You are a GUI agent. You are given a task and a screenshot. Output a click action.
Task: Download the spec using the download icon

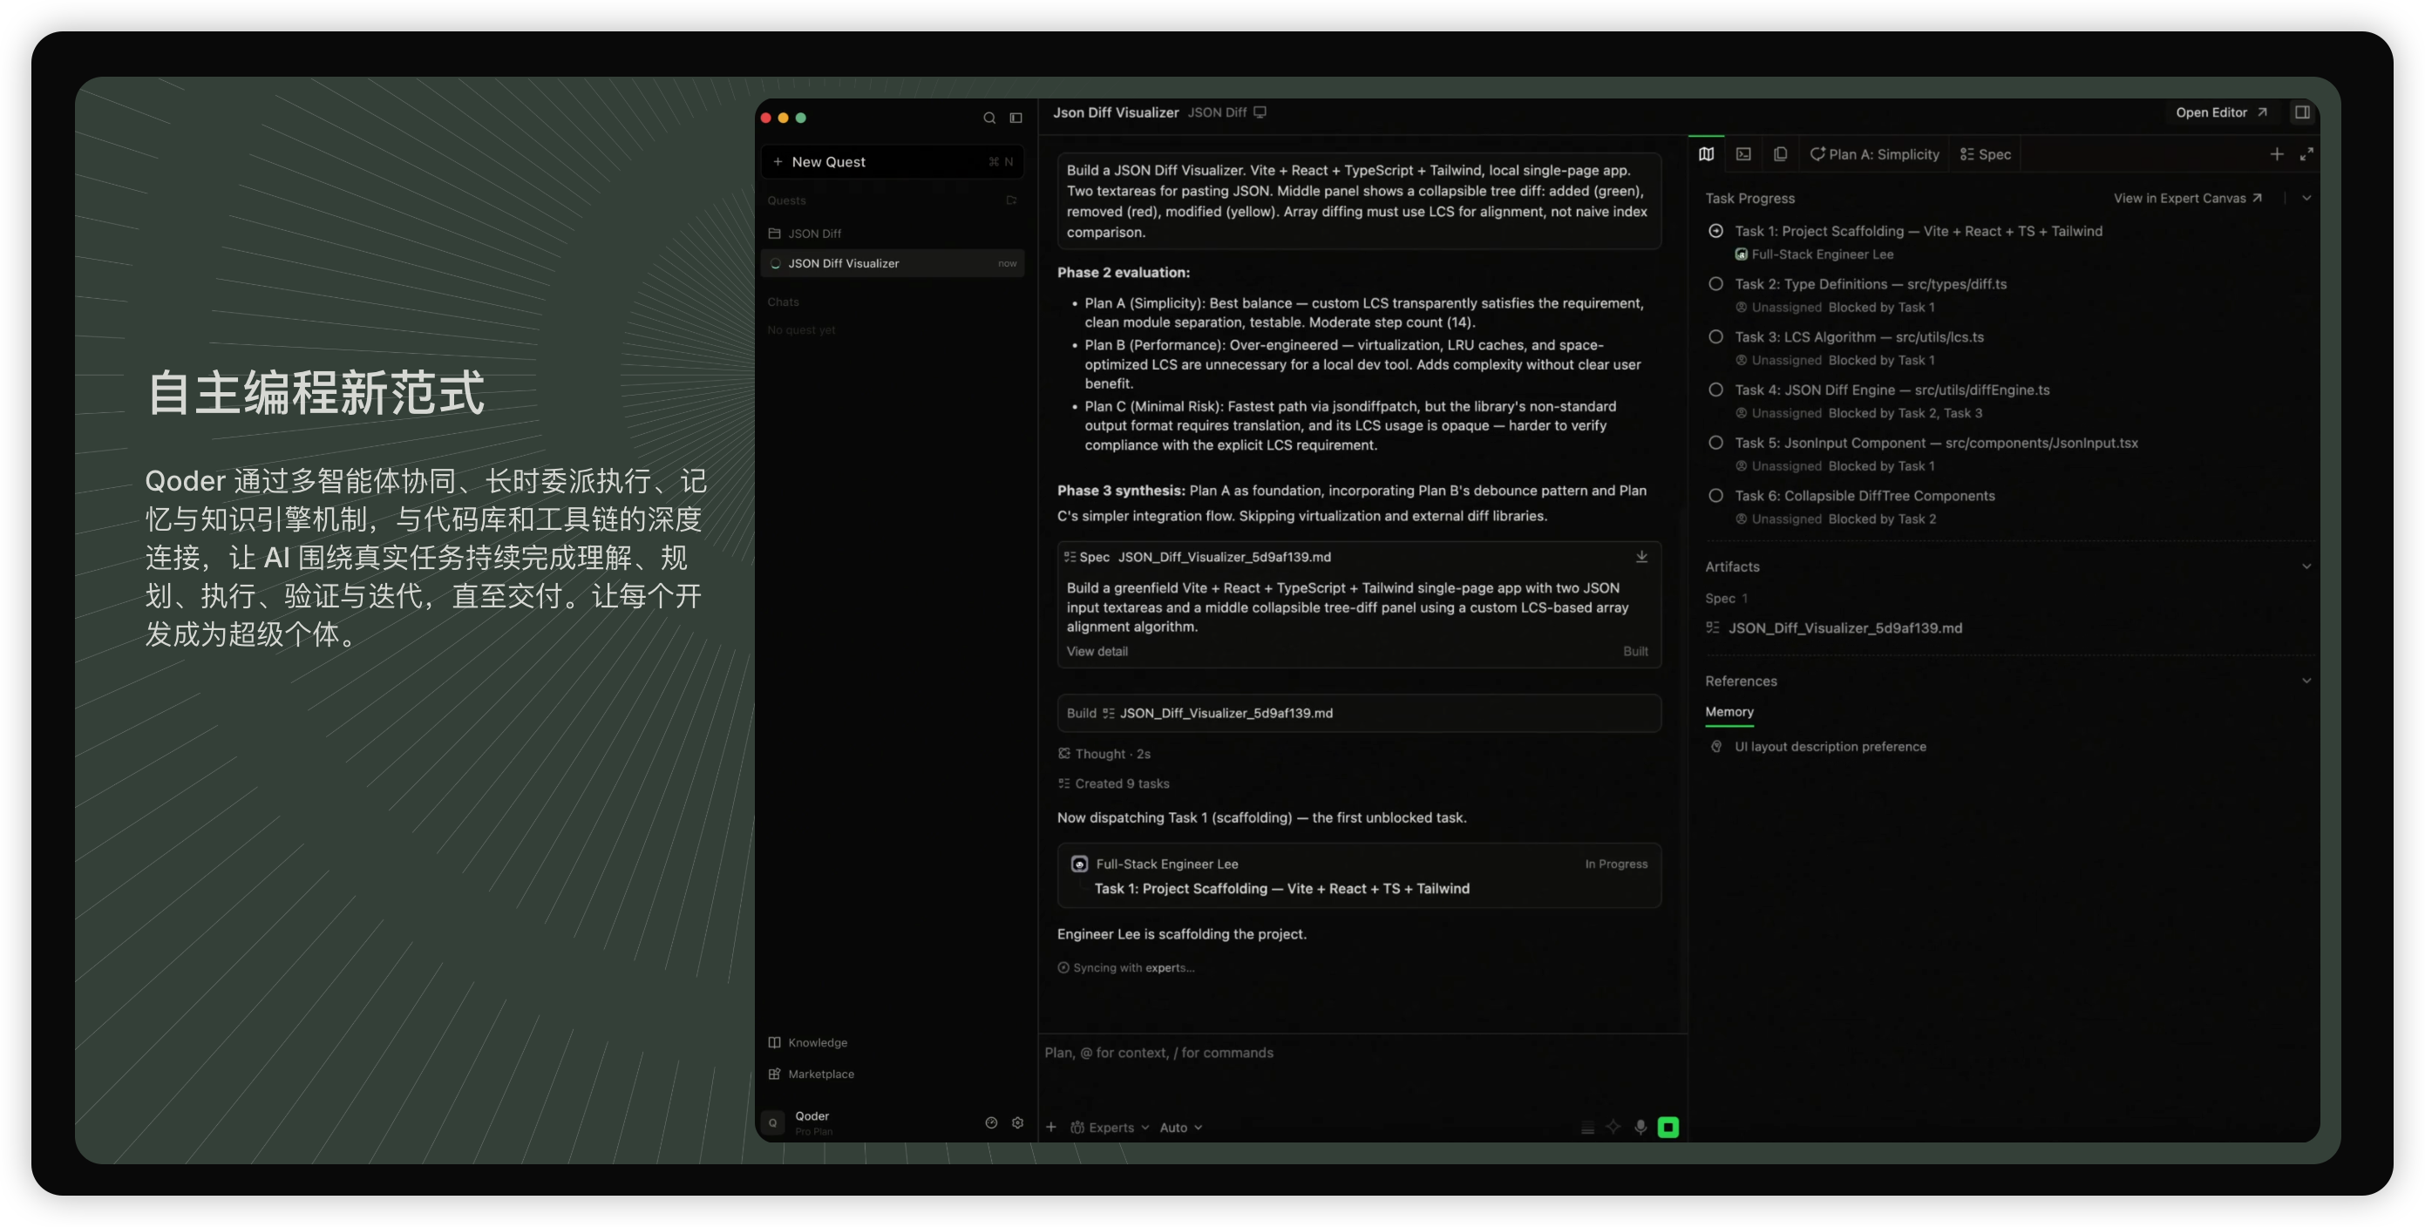coord(1640,557)
